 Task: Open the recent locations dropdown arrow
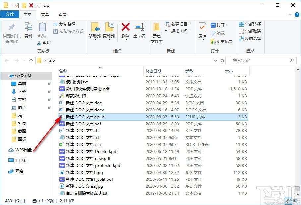tap(24, 61)
